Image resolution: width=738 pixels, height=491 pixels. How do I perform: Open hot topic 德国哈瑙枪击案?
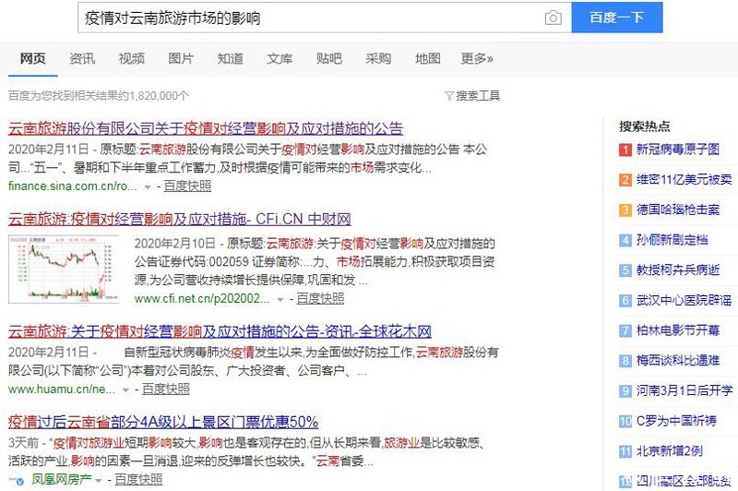tap(678, 210)
